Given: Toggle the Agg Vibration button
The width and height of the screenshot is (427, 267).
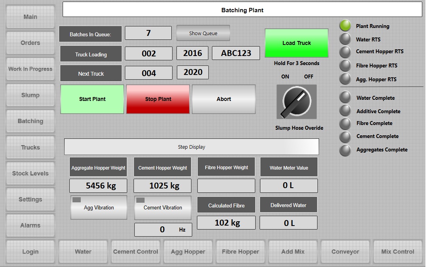Looking at the screenshot, I should tap(99, 207).
